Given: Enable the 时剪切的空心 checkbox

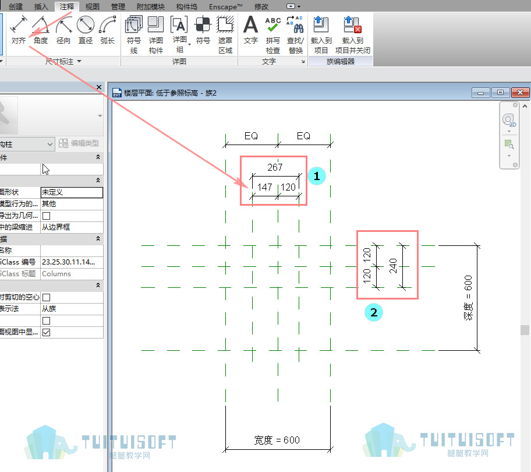Looking at the screenshot, I should [47, 298].
